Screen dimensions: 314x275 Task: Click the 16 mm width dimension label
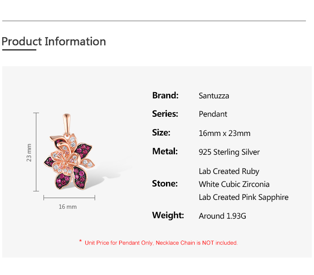68,207
